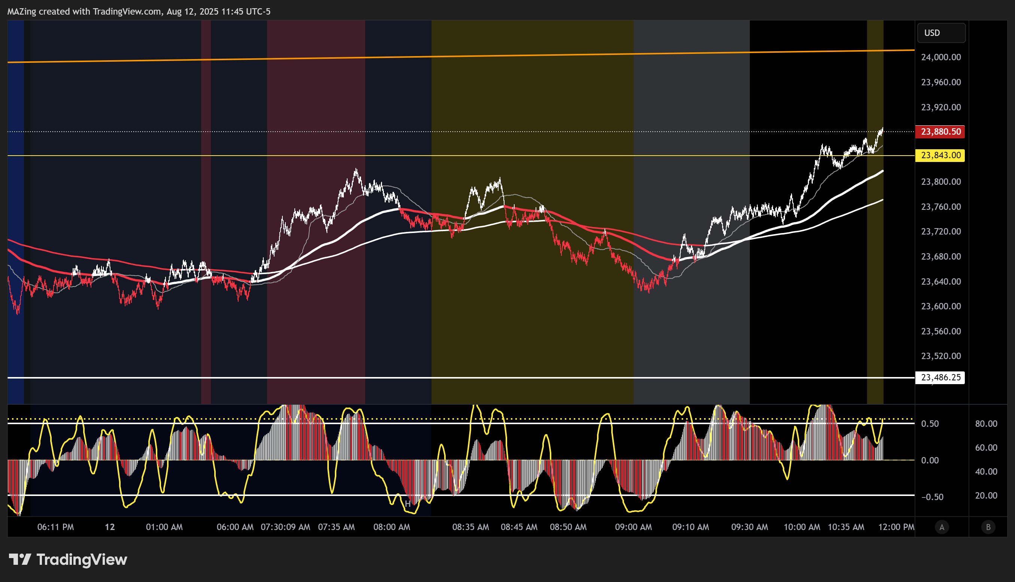This screenshot has width=1015, height=582.
Task: Click the 08:35 AM time label
Action: coord(470,527)
